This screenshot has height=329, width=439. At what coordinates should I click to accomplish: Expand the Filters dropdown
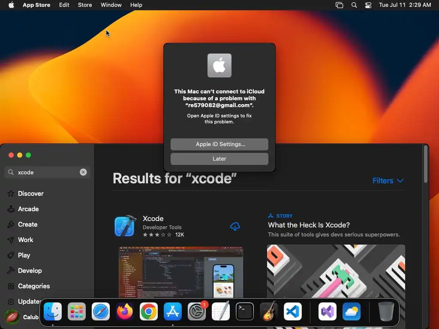click(x=388, y=181)
